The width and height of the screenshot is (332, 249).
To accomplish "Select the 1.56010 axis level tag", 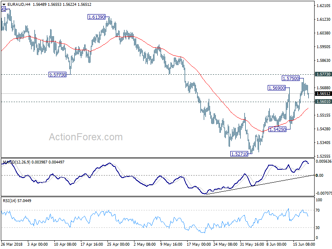I will pyautogui.click(x=323, y=102).
